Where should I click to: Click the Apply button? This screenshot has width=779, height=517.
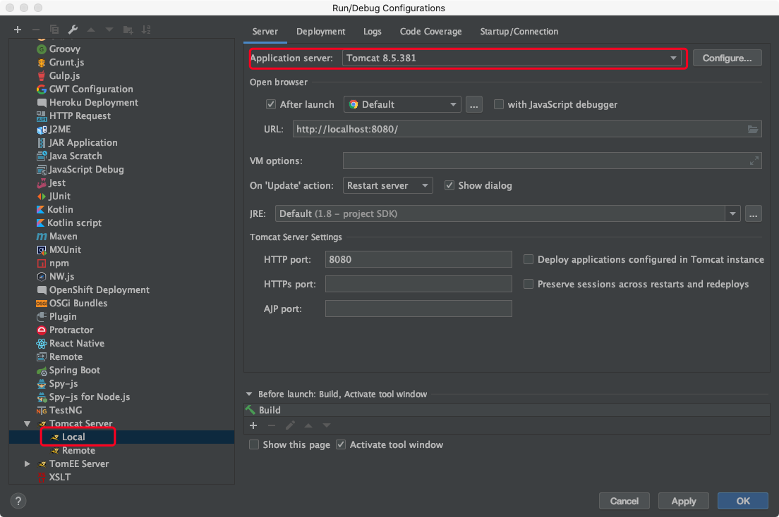pos(684,501)
